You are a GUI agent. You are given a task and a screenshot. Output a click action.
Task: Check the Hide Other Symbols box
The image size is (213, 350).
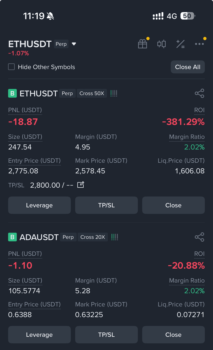click(11, 67)
